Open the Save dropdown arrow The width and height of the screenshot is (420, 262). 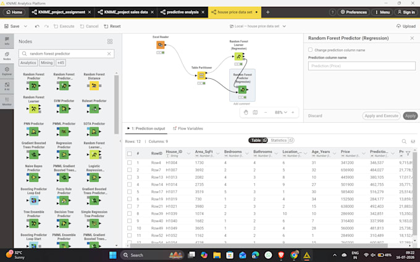tap(25, 26)
